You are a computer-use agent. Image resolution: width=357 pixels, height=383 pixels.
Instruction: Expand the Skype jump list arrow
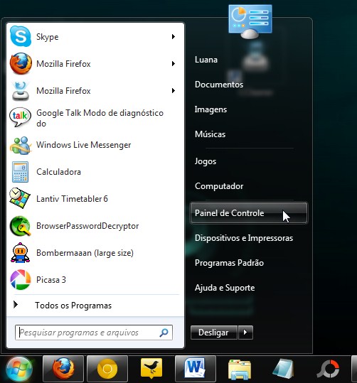174,37
